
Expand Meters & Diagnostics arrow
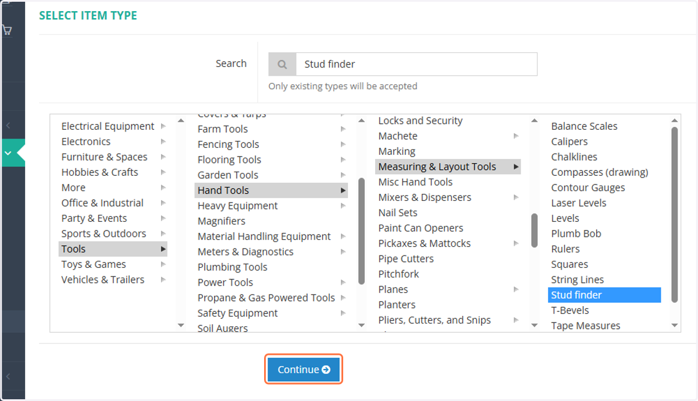pyautogui.click(x=343, y=252)
